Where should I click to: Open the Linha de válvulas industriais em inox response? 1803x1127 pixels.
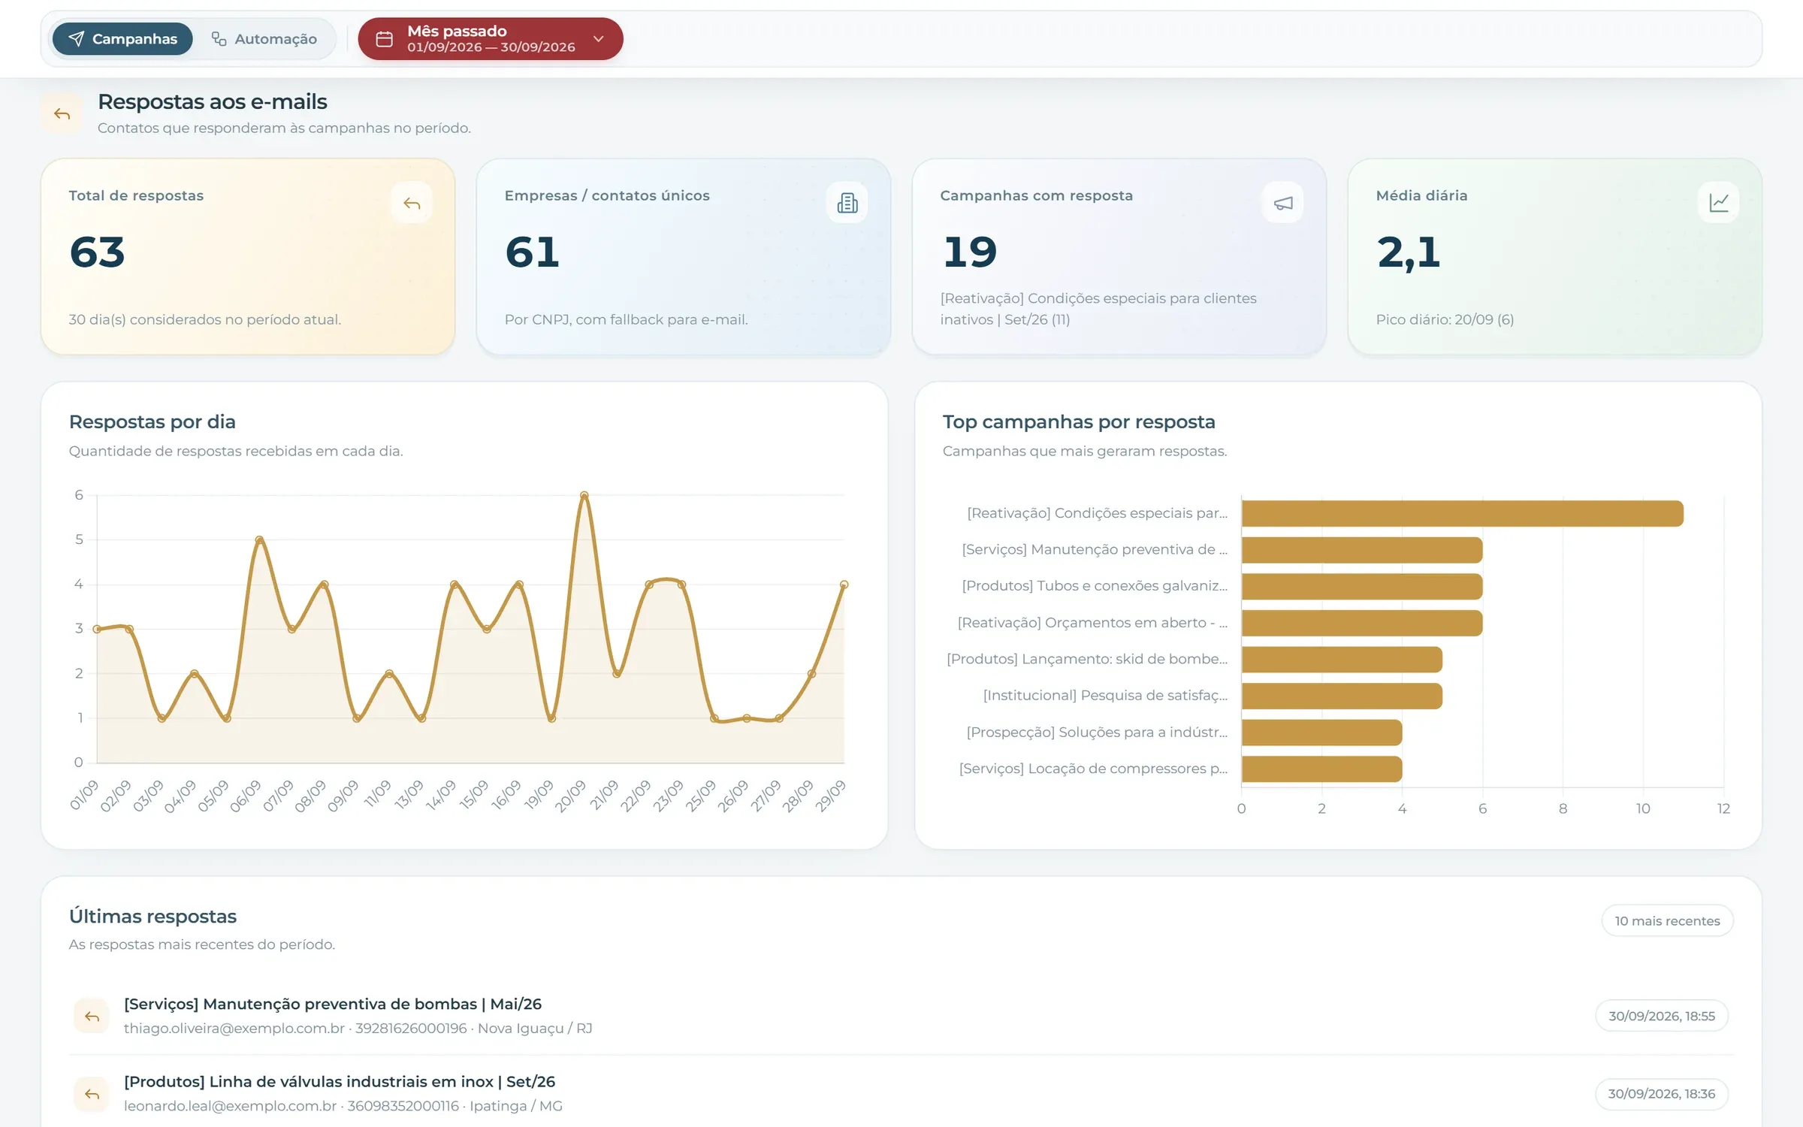pyautogui.click(x=901, y=1093)
